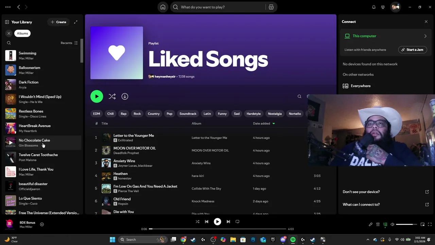The width and height of the screenshot is (435, 245).
Task: Select the song Anxiety Wins
Action: pyautogui.click(x=124, y=161)
